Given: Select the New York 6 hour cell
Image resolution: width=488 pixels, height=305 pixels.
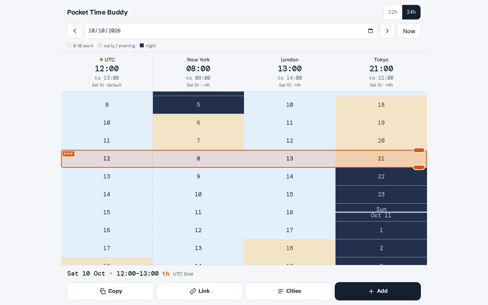Looking at the screenshot, I should 198,123.
